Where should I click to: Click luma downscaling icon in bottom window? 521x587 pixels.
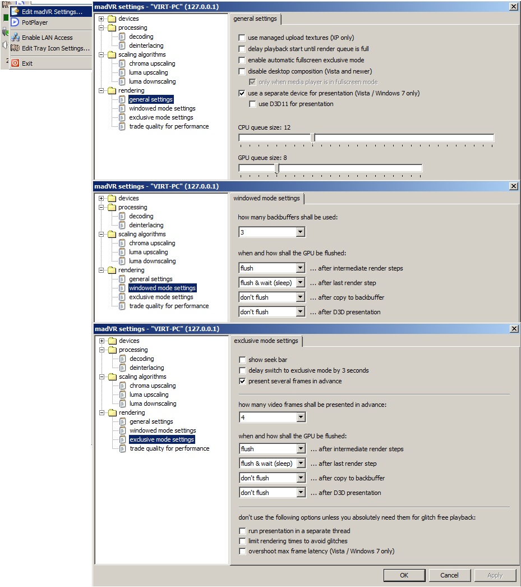click(x=123, y=404)
